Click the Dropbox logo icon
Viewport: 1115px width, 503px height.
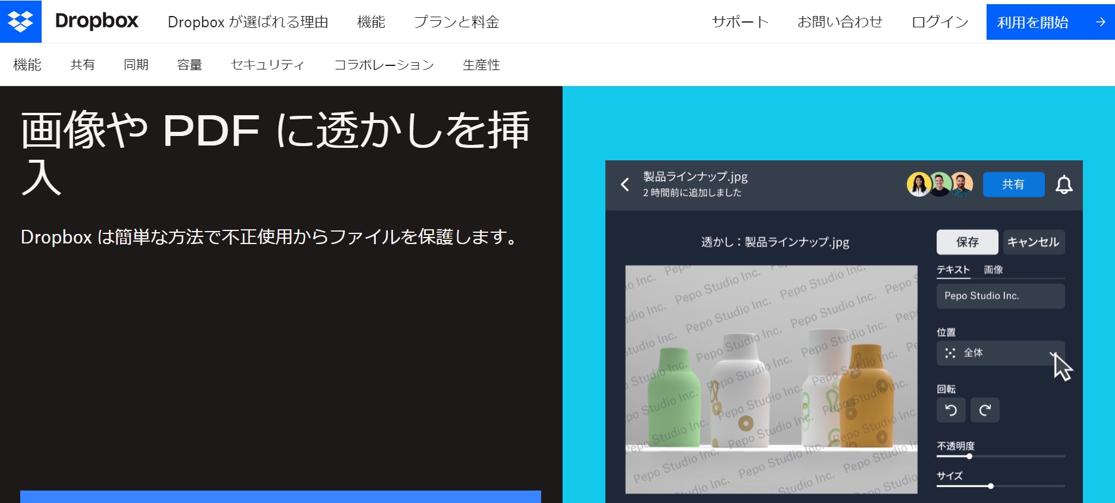pos(21,21)
